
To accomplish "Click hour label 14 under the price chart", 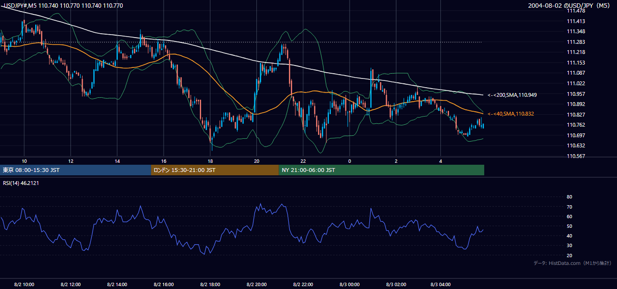I will 117,161.
